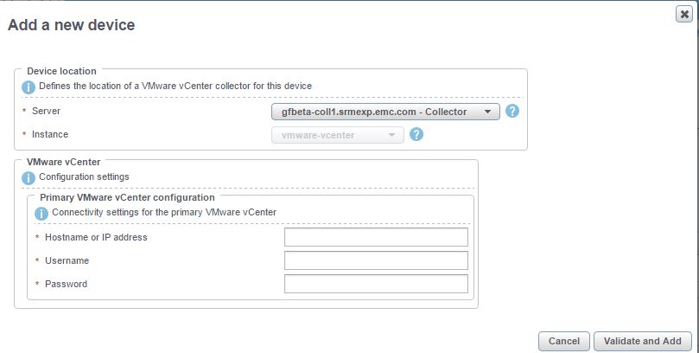Image resolution: width=699 pixels, height=353 pixels.
Task: Click the Password field label
Action: coord(66,284)
